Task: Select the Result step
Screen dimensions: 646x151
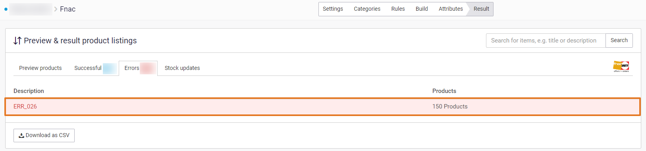Action: [481, 9]
